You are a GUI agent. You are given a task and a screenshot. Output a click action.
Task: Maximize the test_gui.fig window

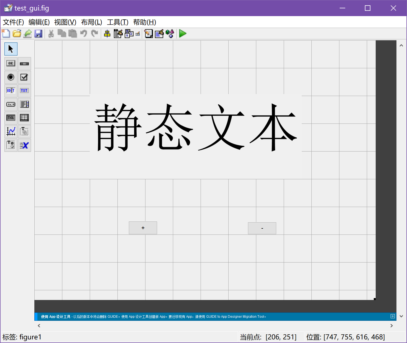click(368, 8)
